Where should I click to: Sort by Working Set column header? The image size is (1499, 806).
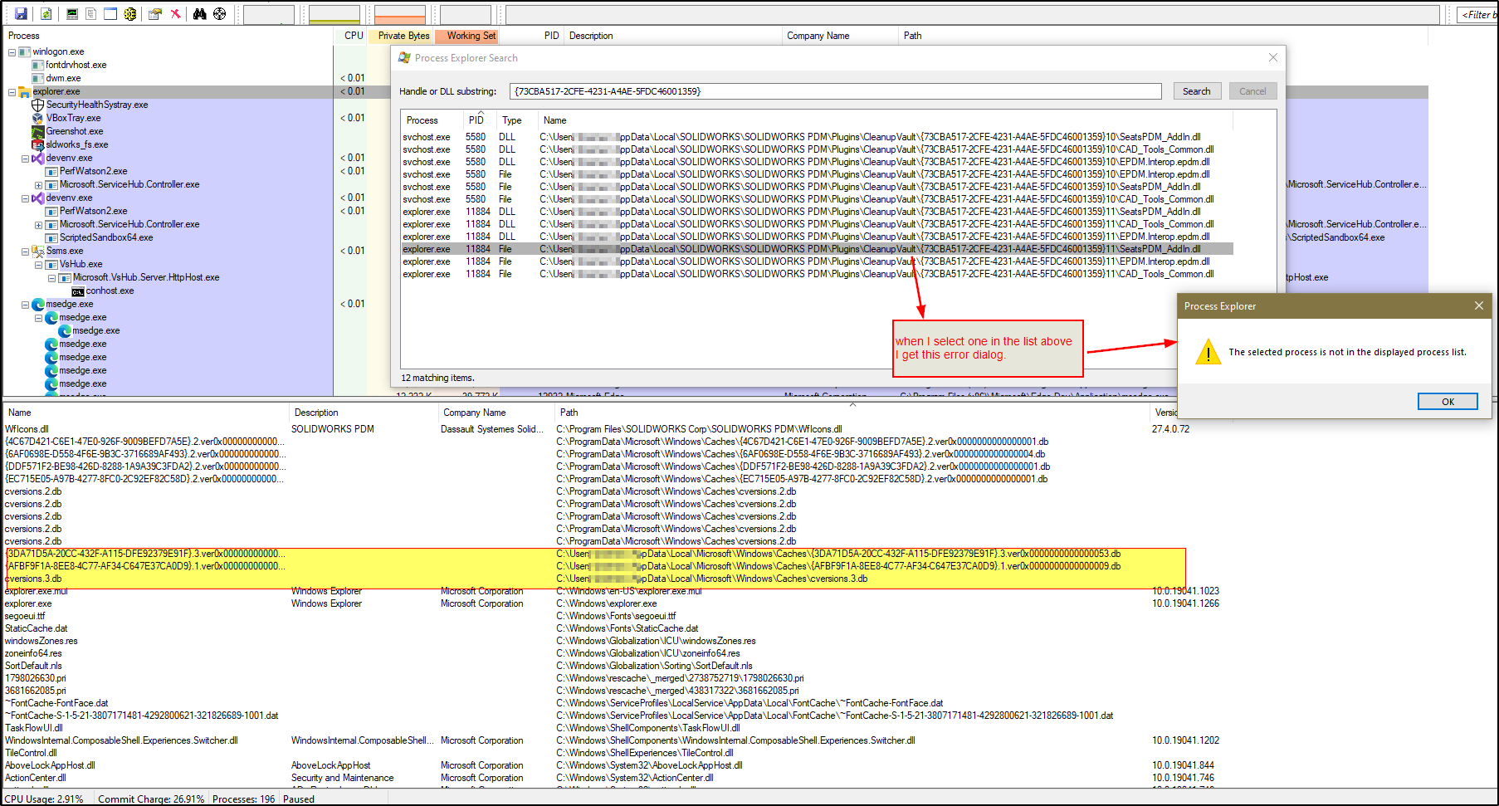point(466,36)
